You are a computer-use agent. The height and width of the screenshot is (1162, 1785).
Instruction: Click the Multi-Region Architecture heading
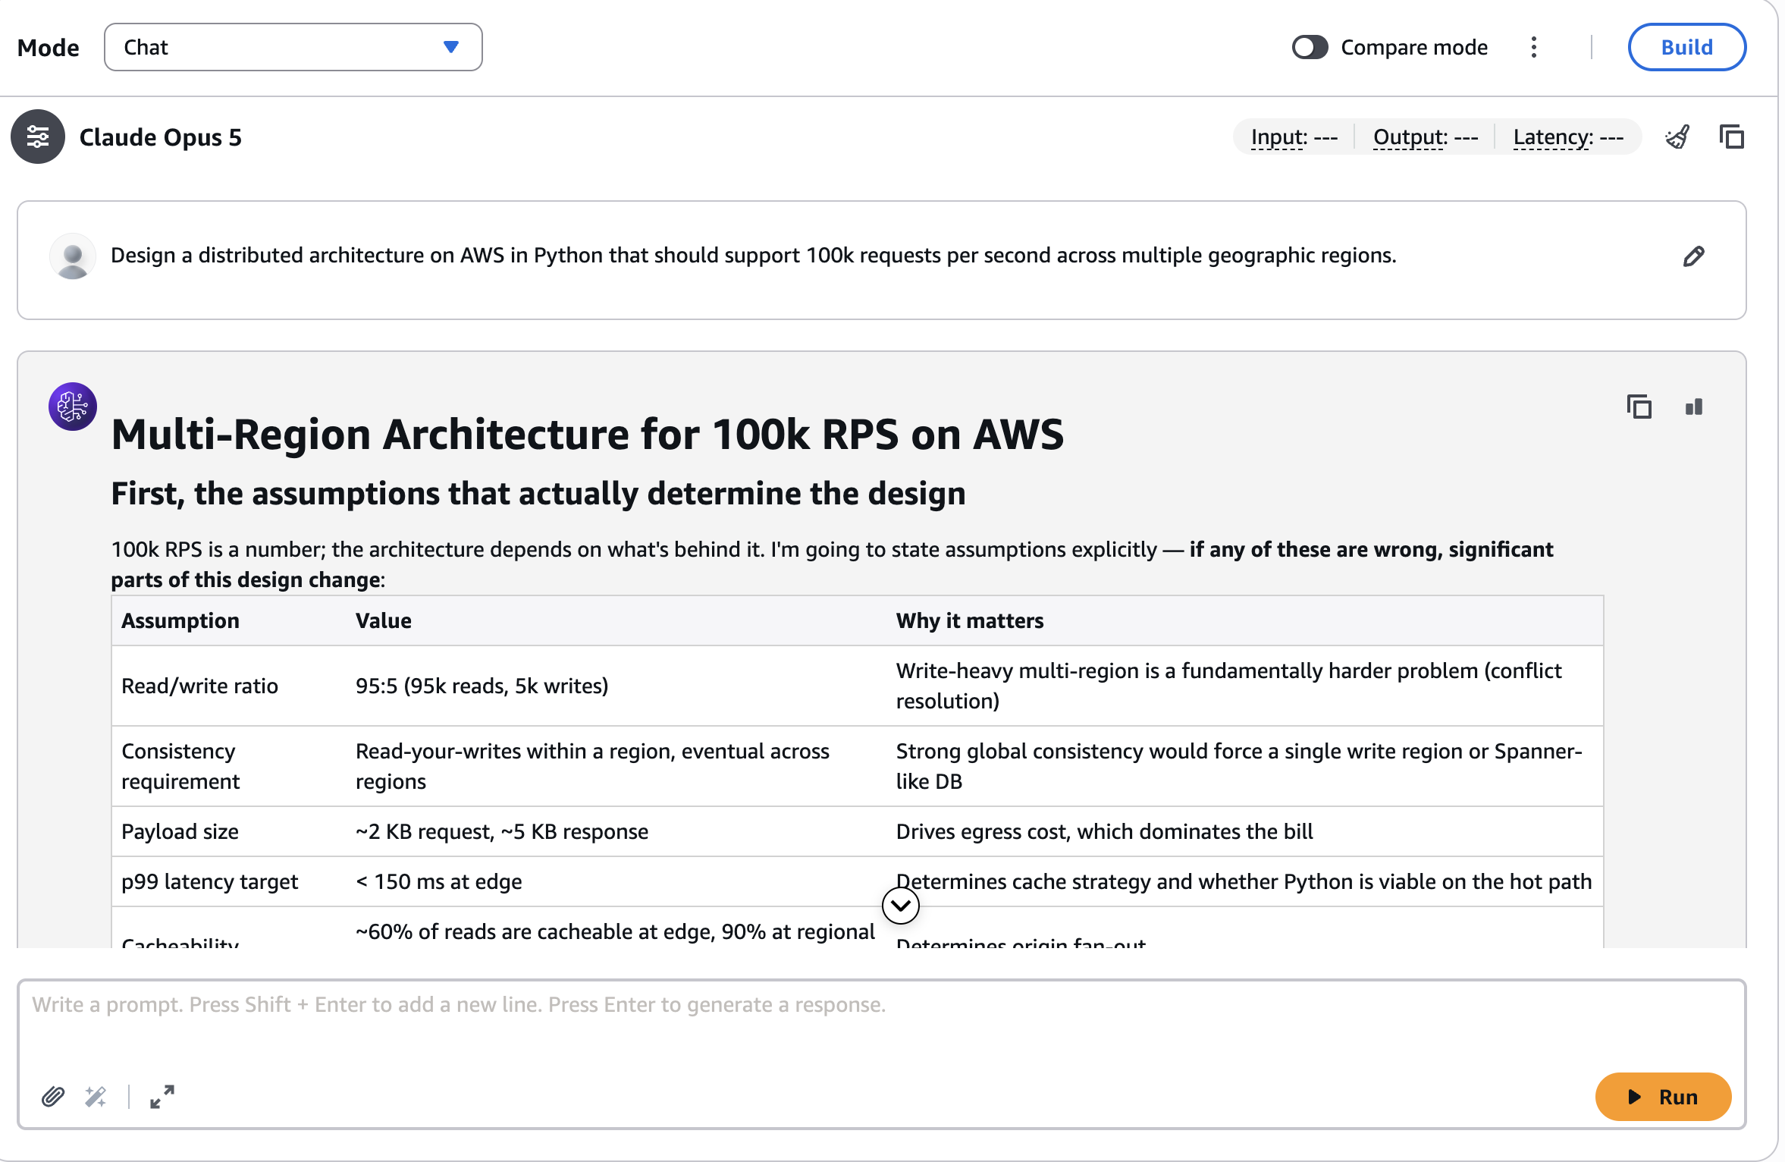pos(588,434)
